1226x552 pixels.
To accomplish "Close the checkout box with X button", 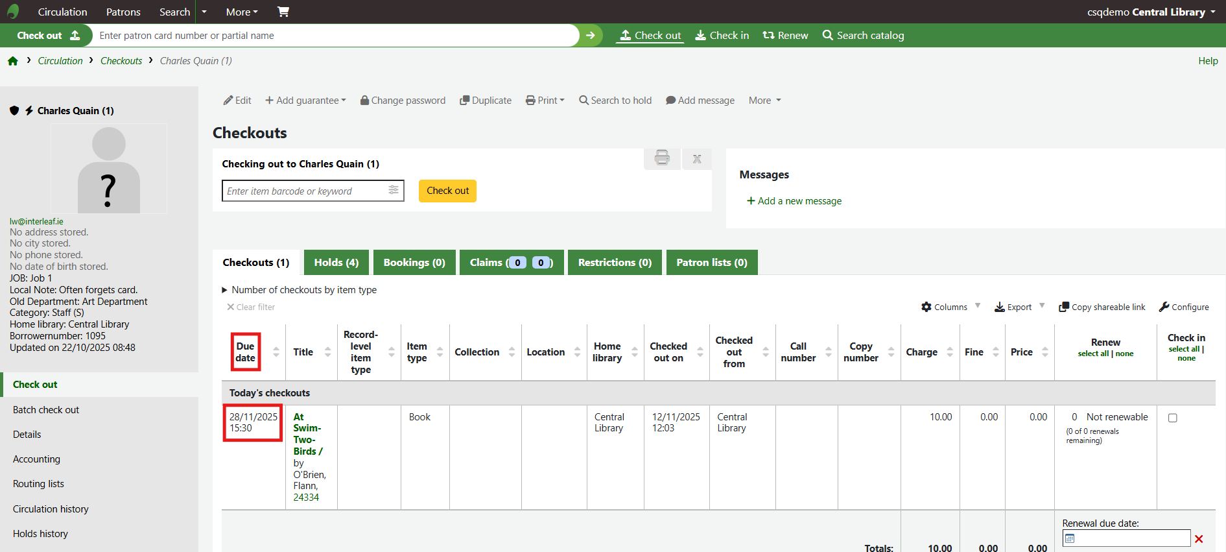I will tap(697, 159).
